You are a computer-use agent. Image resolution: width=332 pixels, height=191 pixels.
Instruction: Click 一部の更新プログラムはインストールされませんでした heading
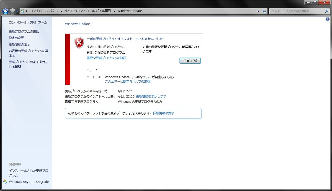coord(125,39)
